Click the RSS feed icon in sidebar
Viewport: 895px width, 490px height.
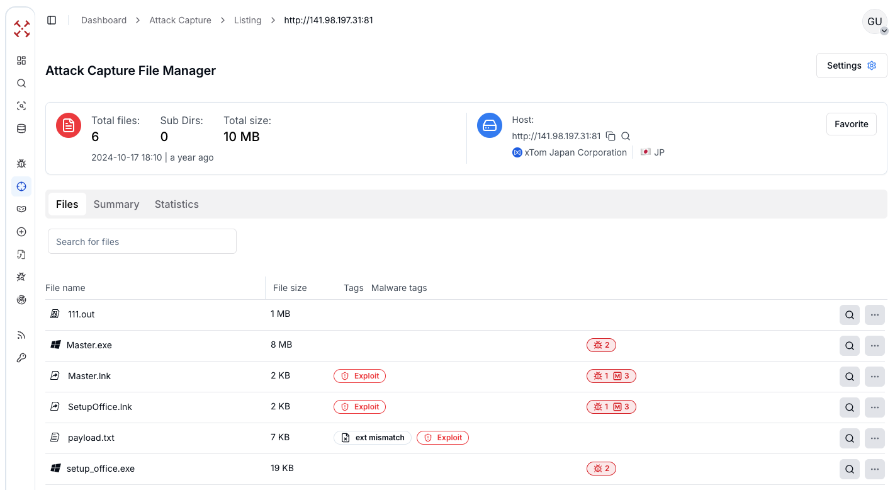pos(21,335)
